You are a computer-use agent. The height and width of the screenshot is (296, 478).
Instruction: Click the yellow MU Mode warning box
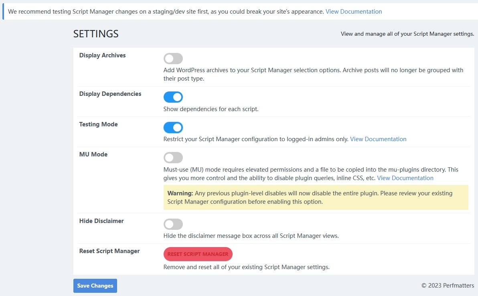click(316, 197)
